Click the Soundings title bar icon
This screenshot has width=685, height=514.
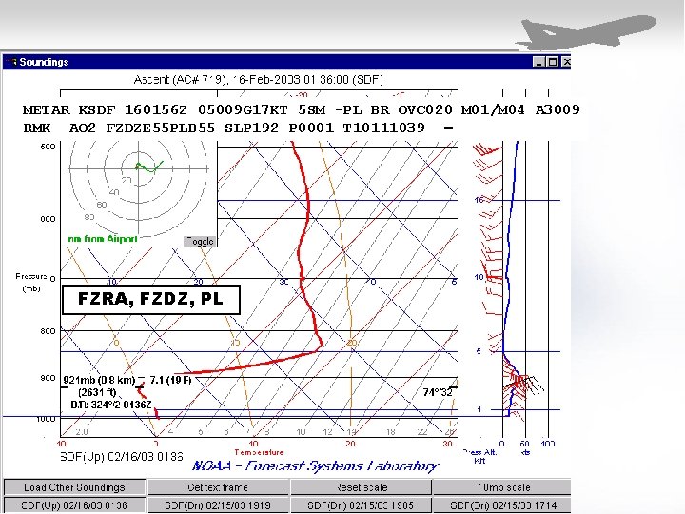[x=11, y=62]
